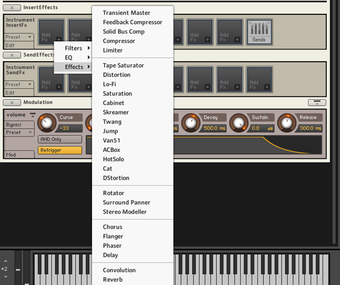
Task: Click the first Add Fx slot in InsertFx
Action: click(x=51, y=32)
